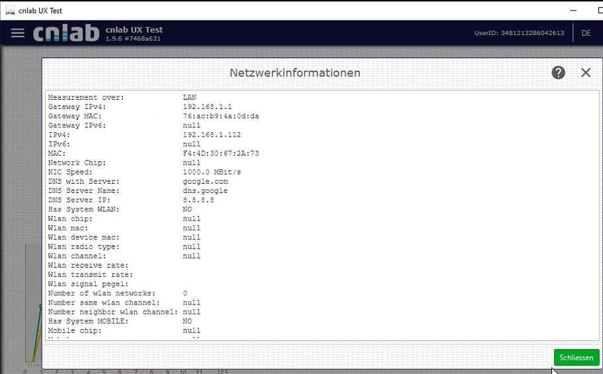Click the google.com DNS server entry
The height and width of the screenshot is (374, 603).
(x=205, y=181)
